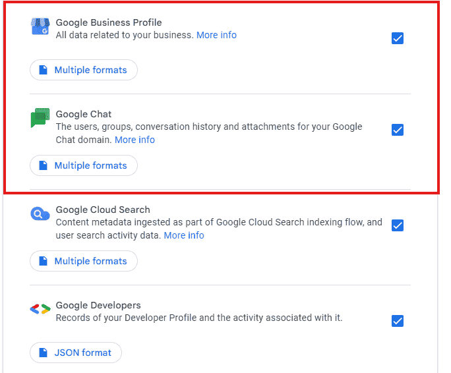451x373 pixels.
Task: Uncheck the Google Business Profile checkbox
Action: pyautogui.click(x=398, y=38)
